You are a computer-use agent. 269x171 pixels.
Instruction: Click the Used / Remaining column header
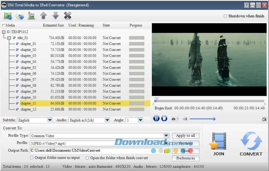click(81, 25)
